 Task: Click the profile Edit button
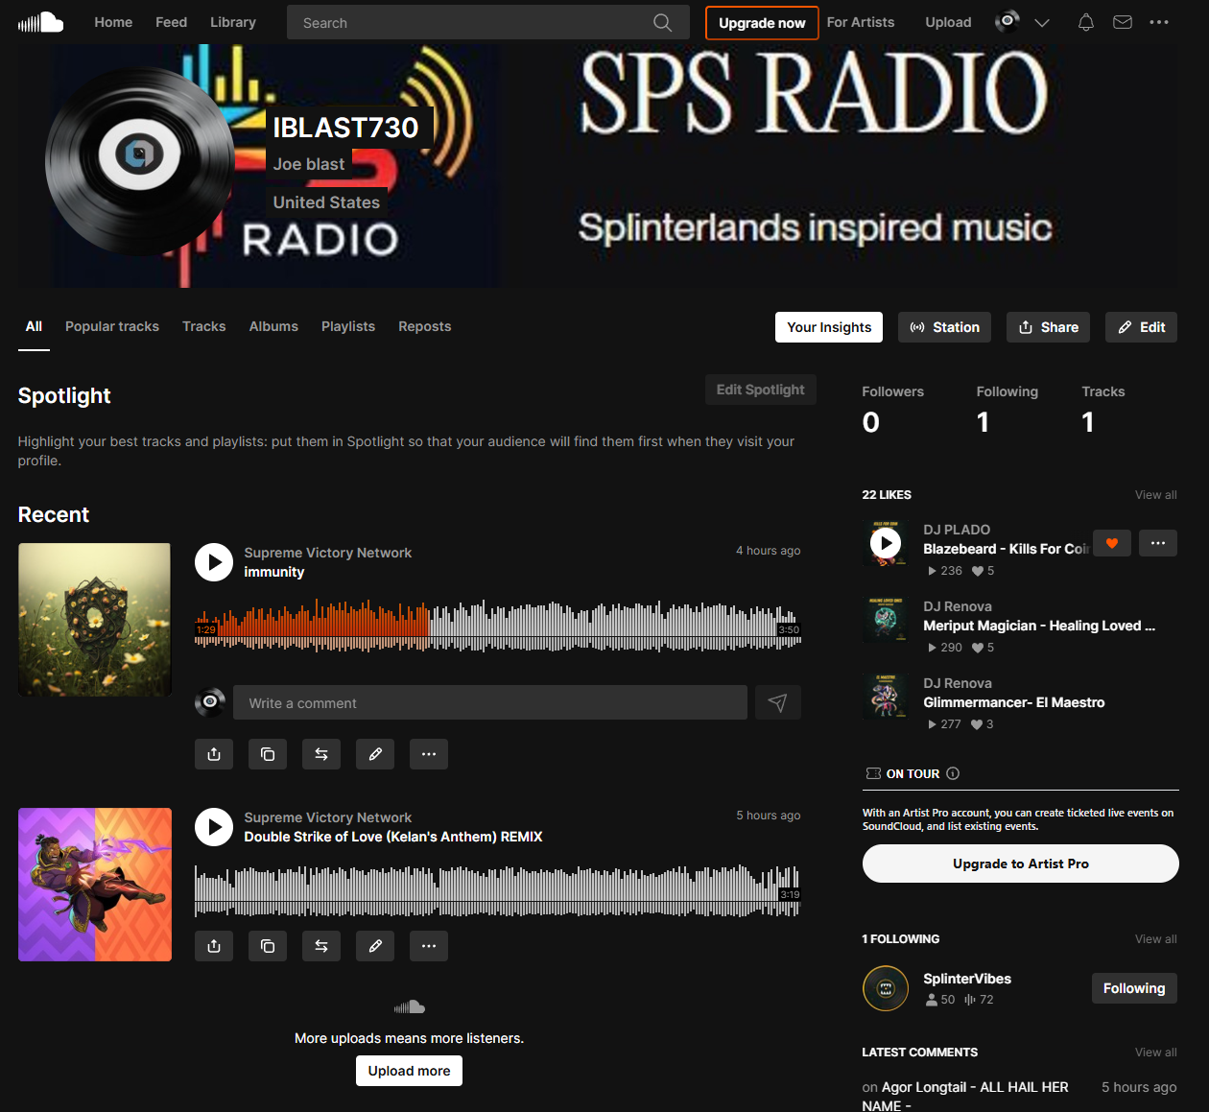(x=1141, y=327)
